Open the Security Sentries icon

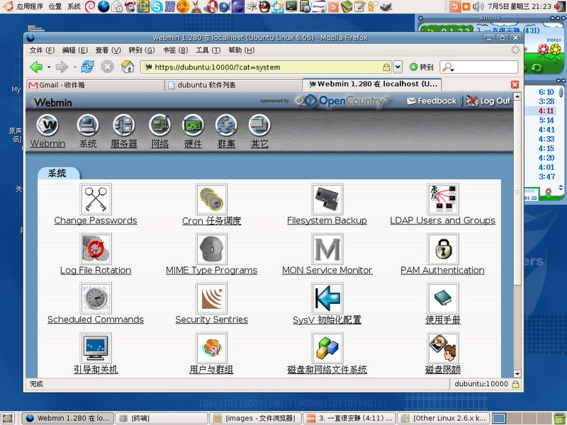pyautogui.click(x=211, y=298)
